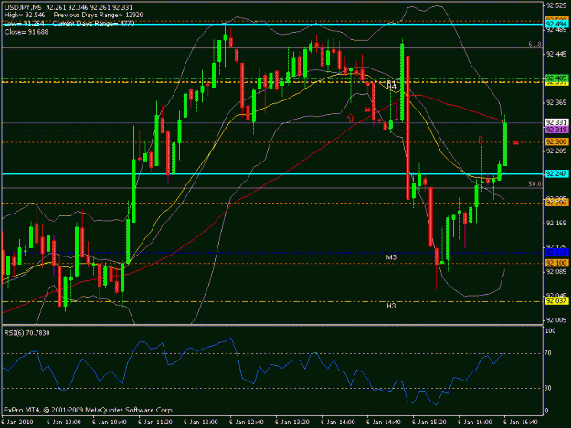Click the 61.8 Fibonacci level label
The width and height of the screenshot is (571, 428).
click(x=534, y=44)
